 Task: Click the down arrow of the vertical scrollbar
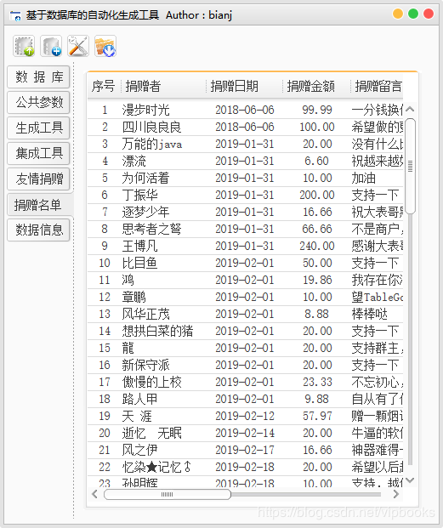tap(410, 480)
